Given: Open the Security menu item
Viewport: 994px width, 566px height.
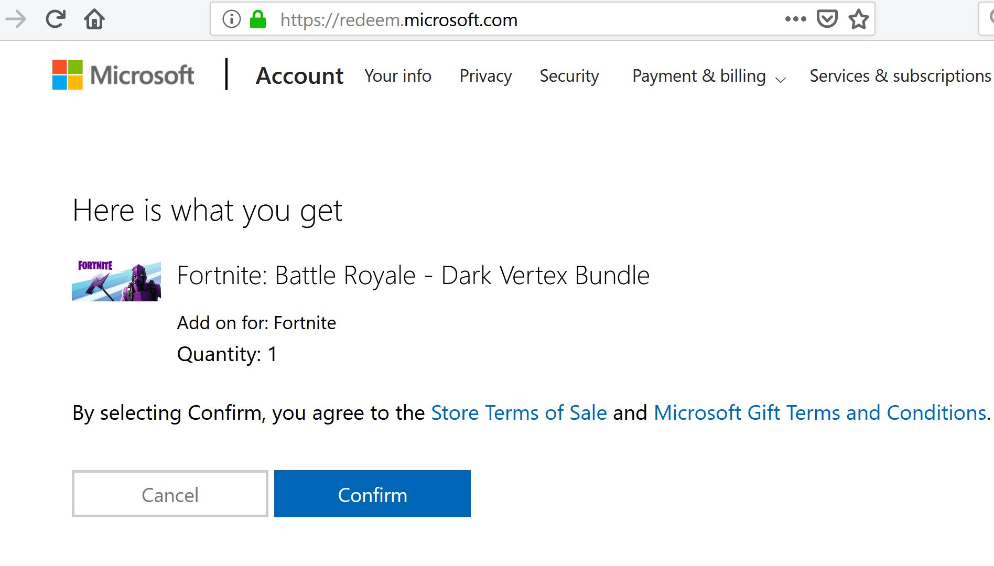Looking at the screenshot, I should pos(569,76).
